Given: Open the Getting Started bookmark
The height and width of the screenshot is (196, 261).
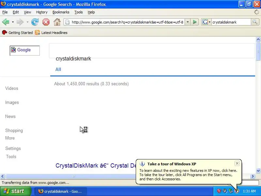Looking at the screenshot, I should click(17, 32).
